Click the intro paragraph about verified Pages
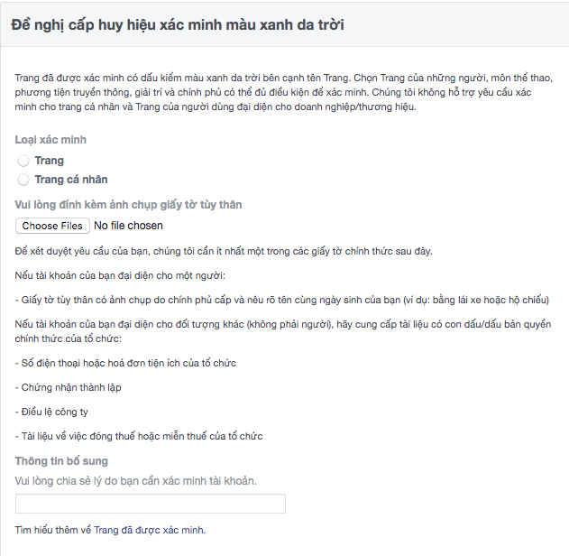Viewport: 569px width, 556px height. click(284, 92)
